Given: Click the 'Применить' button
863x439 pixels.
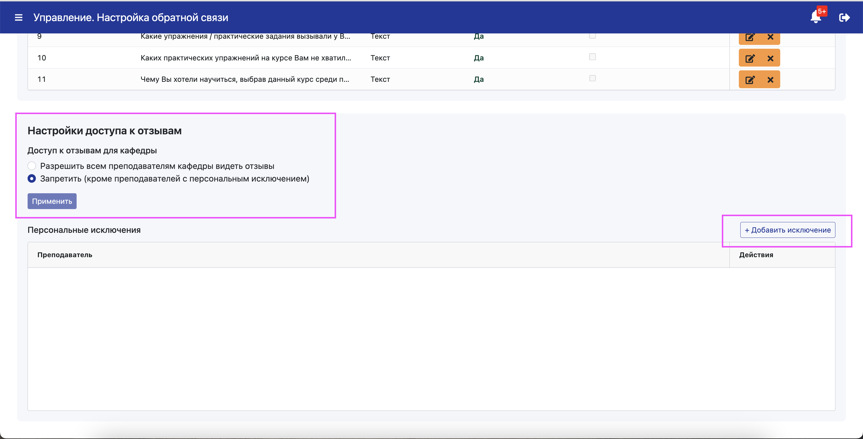Looking at the screenshot, I should point(52,201).
